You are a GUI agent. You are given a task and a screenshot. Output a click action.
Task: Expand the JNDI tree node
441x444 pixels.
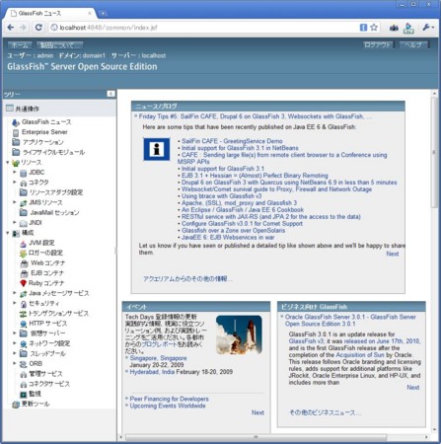tap(15, 222)
